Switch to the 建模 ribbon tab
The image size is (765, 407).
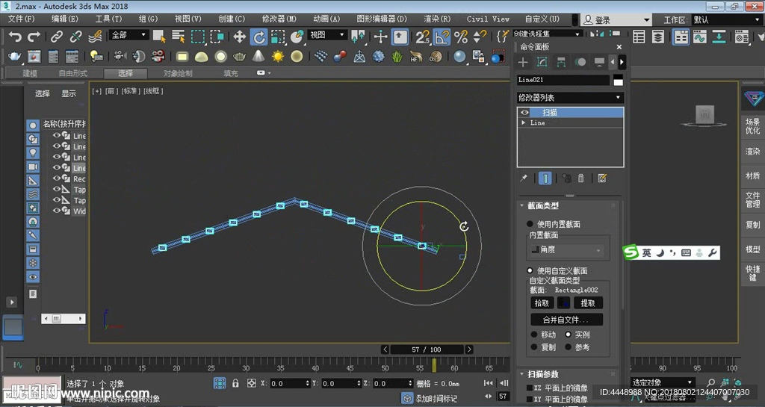30,73
